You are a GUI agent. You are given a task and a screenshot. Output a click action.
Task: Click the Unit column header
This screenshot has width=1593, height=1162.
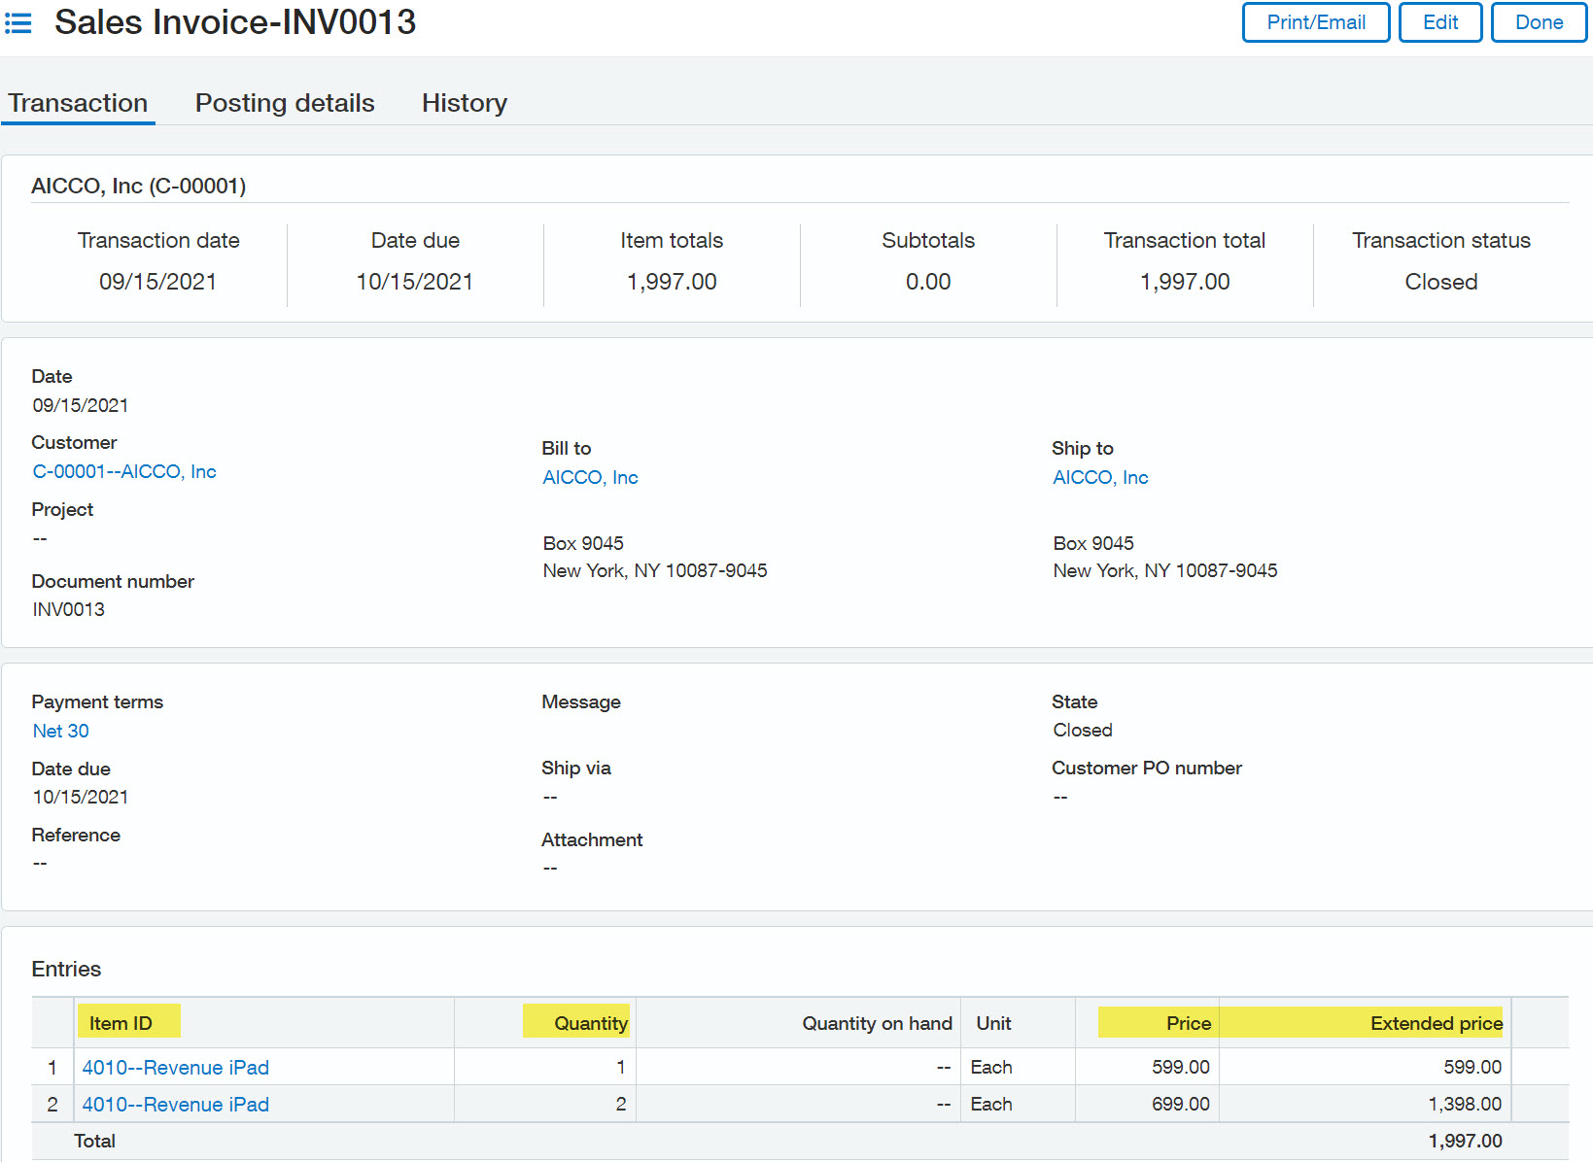pos(993,1023)
